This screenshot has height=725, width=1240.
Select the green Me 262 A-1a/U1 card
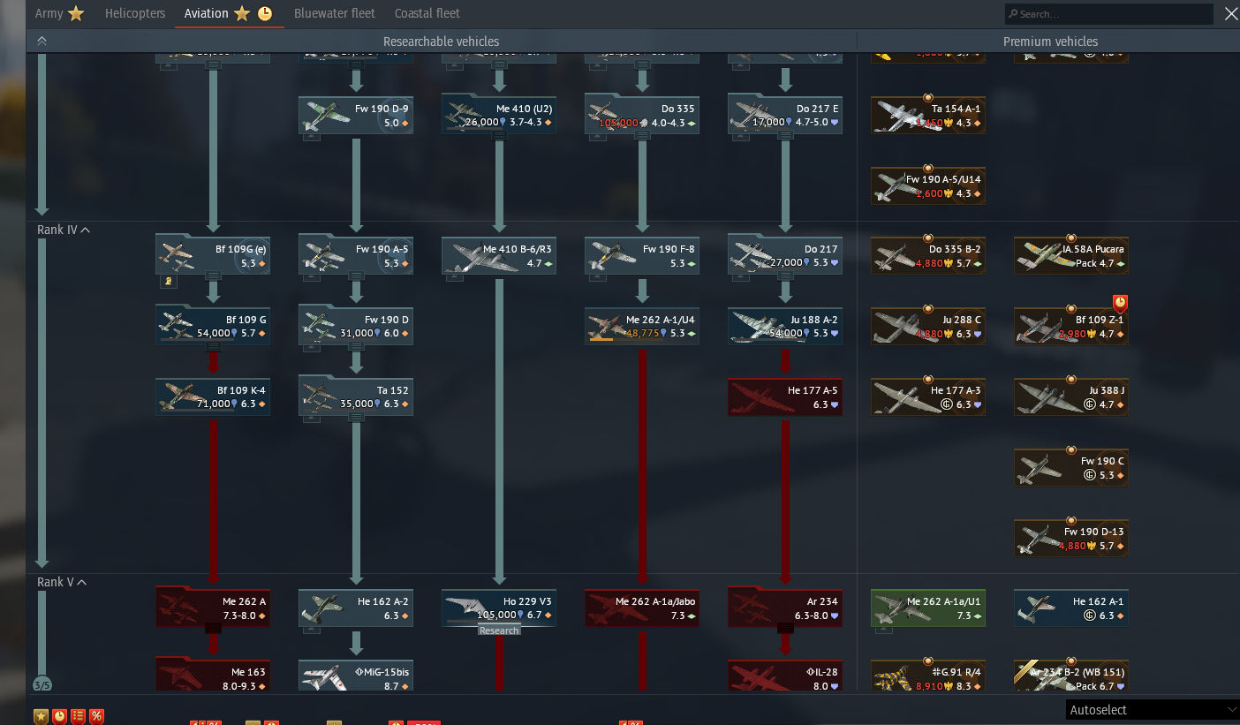[x=928, y=608]
